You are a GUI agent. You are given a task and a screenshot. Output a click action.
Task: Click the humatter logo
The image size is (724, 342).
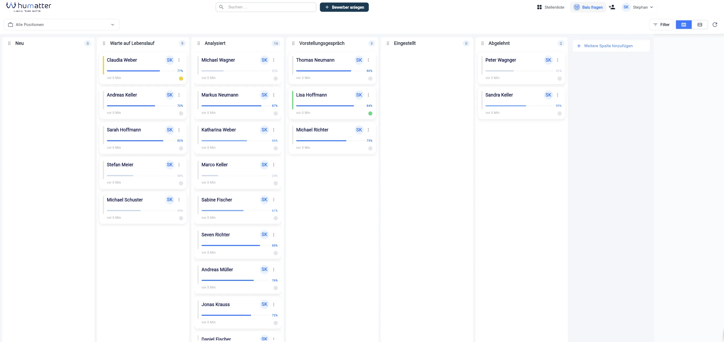coord(29,7)
